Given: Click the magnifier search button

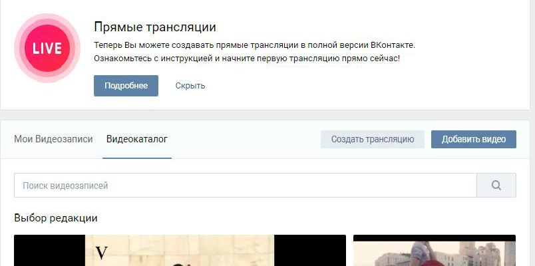Looking at the screenshot, I should click(x=496, y=185).
